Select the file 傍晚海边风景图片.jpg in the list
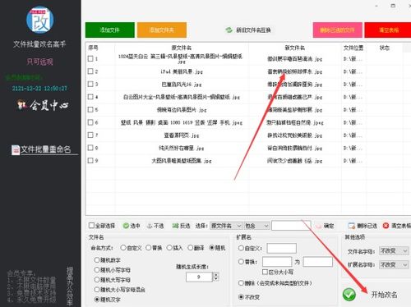 [182, 110]
